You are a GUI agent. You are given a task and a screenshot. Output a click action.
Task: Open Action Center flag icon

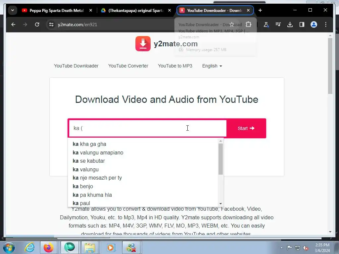coord(289,248)
